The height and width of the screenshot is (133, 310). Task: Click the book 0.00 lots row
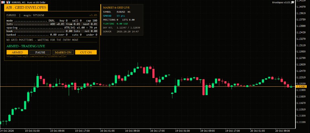click(x=52, y=31)
